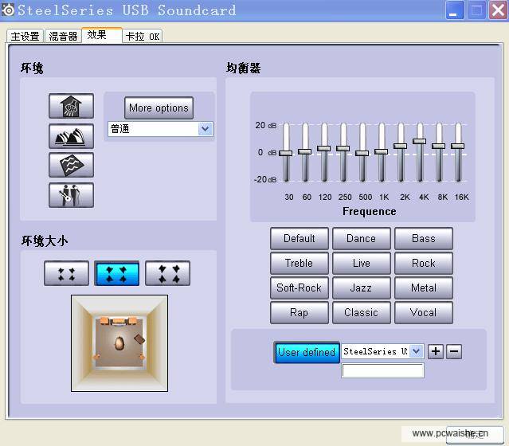Screen dimensions: 509x446
Task: Select the concert hall (opera house) environment
Action: pyautogui.click(x=71, y=136)
